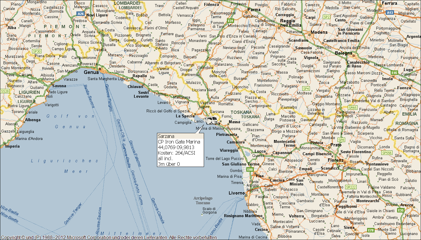Screen dimensions: 421x240
Task: Click the 'Scalo di Gorgona' label
Action: [x=209, y=210]
